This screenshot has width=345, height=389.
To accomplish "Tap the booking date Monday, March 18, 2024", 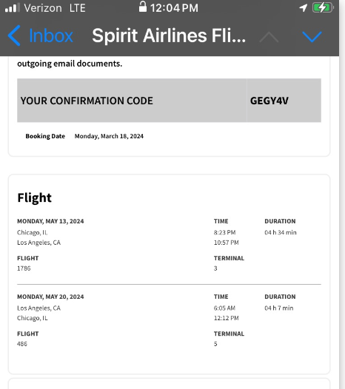I will [109, 136].
